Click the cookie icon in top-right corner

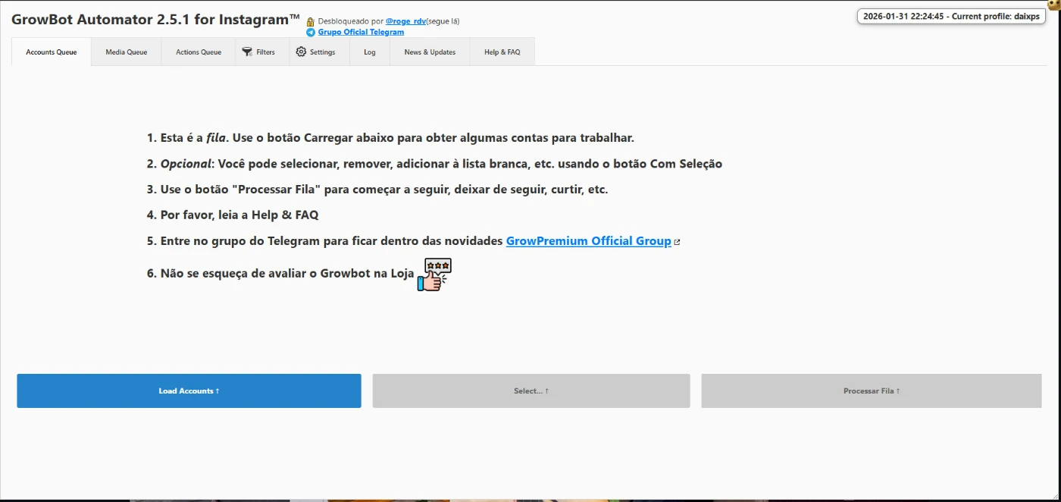click(x=1054, y=5)
